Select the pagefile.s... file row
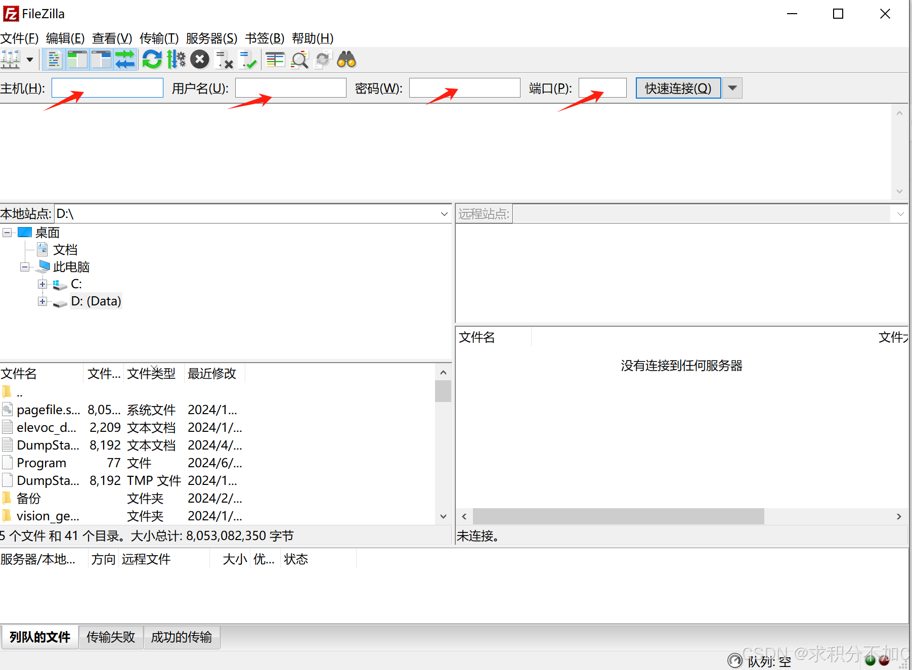Viewport: 912px width, 670px height. click(218, 410)
